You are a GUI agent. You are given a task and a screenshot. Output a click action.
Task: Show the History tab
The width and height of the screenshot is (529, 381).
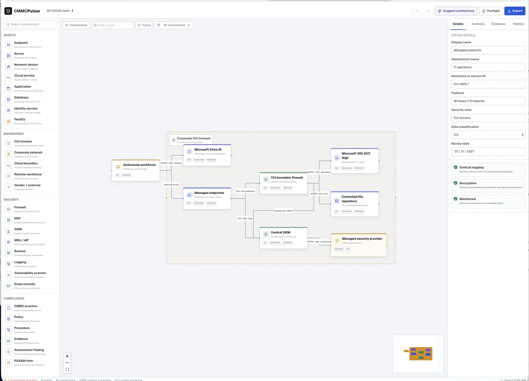pos(518,24)
